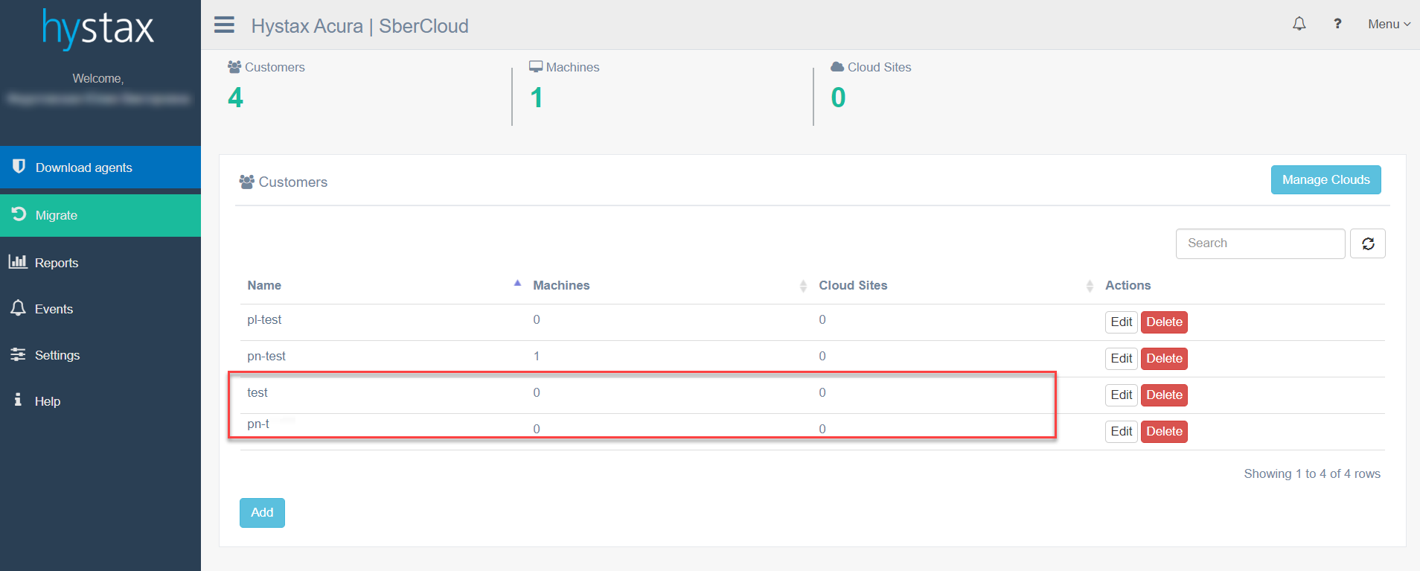
Task: Open Download agents in the sidebar
Action: coord(100,168)
